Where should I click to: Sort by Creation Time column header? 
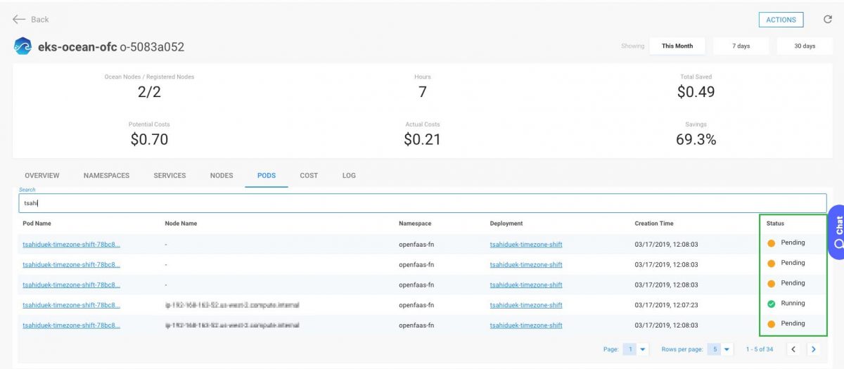point(653,224)
